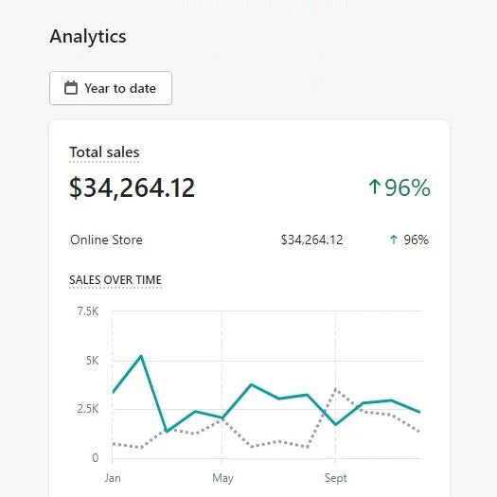The width and height of the screenshot is (497, 497).
Task: Open the Year to date date picker
Action: (x=111, y=88)
